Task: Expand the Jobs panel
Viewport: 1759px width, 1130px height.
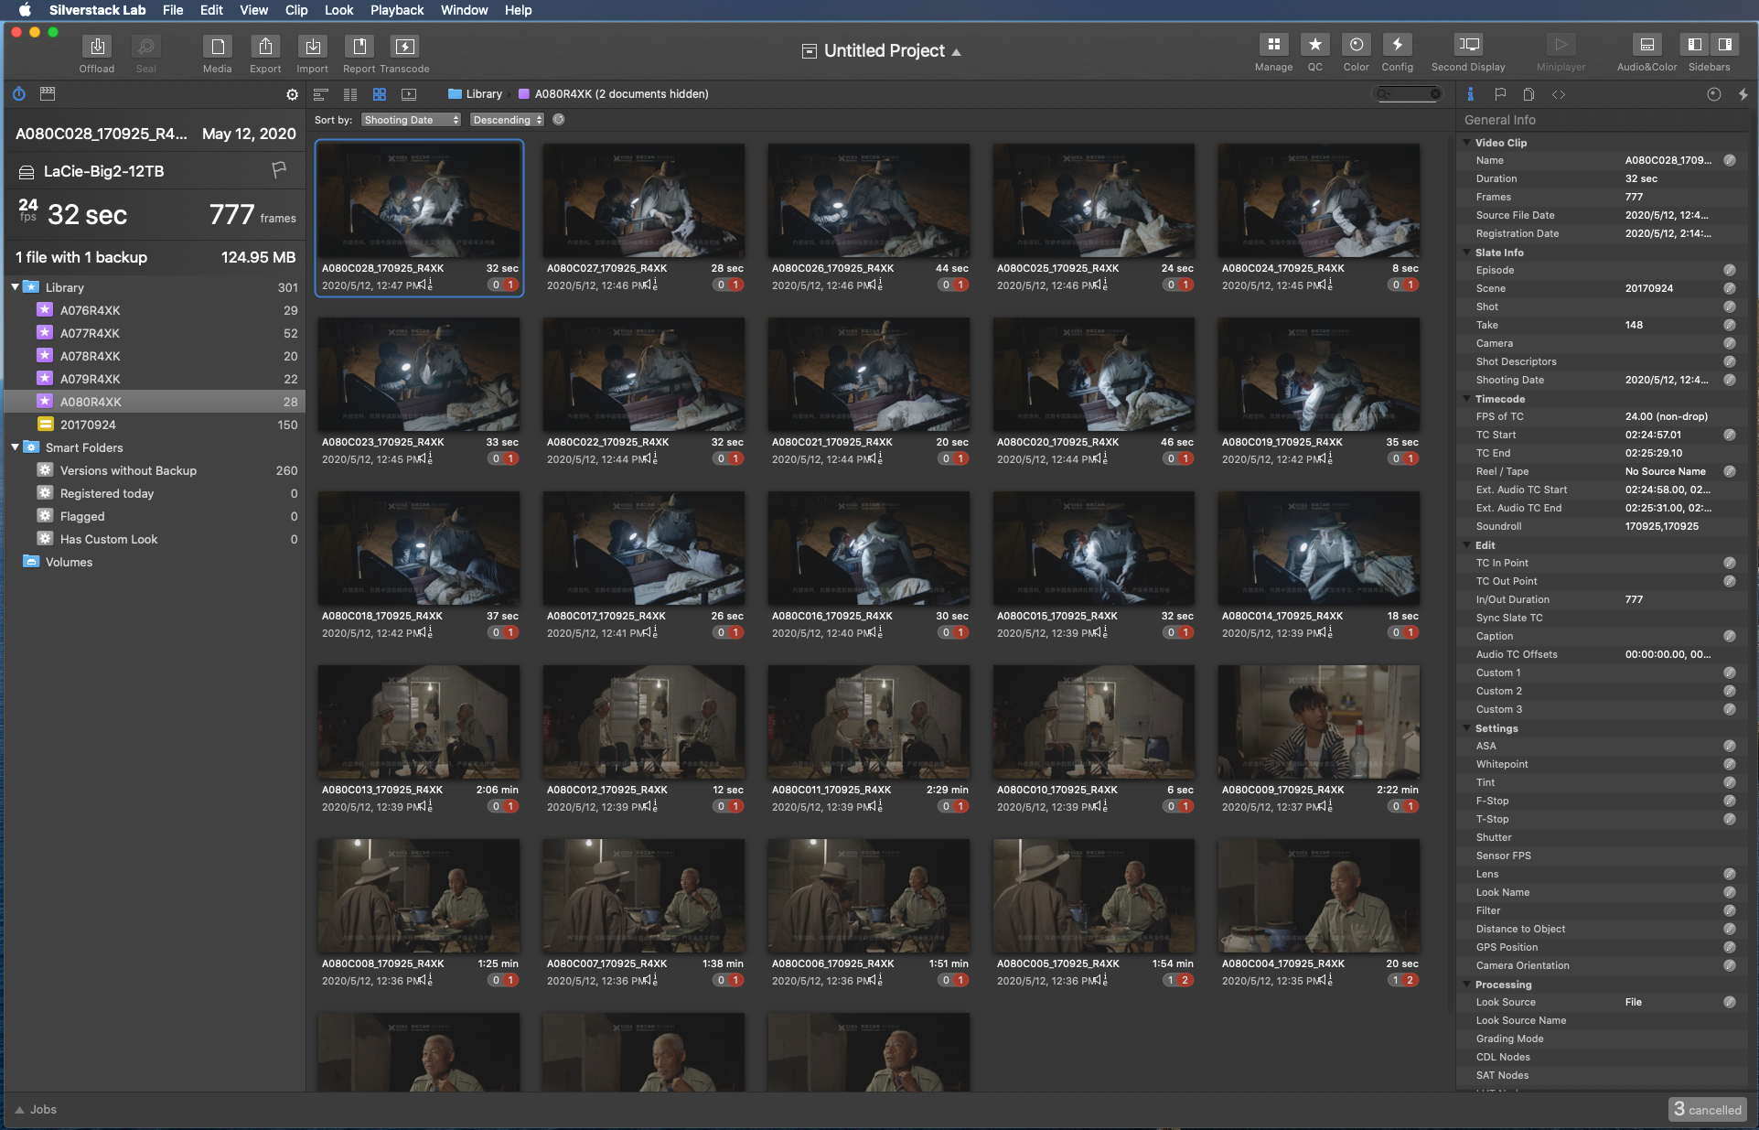Action: pyautogui.click(x=19, y=1110)
